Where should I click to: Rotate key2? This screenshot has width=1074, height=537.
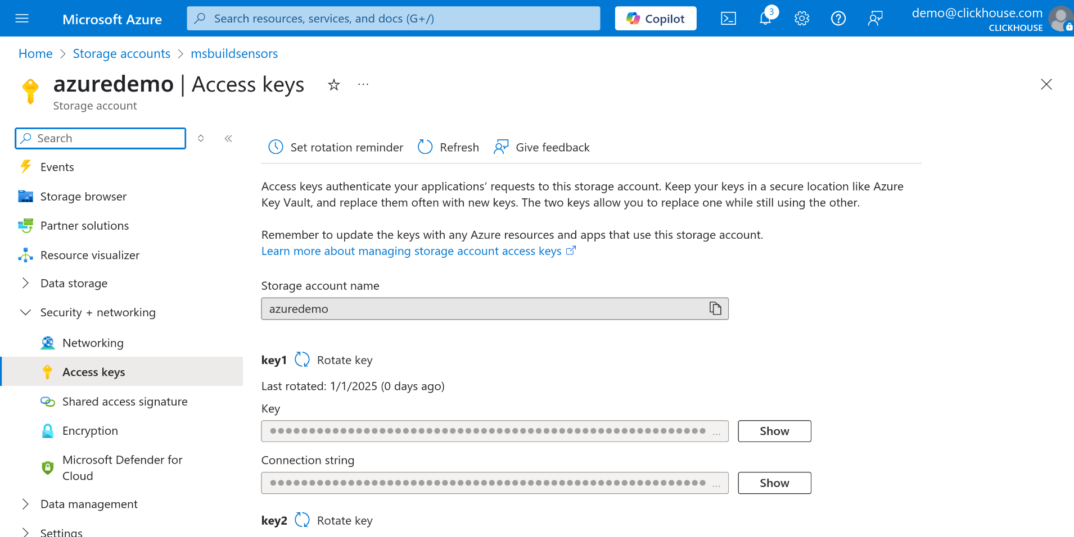302,520
